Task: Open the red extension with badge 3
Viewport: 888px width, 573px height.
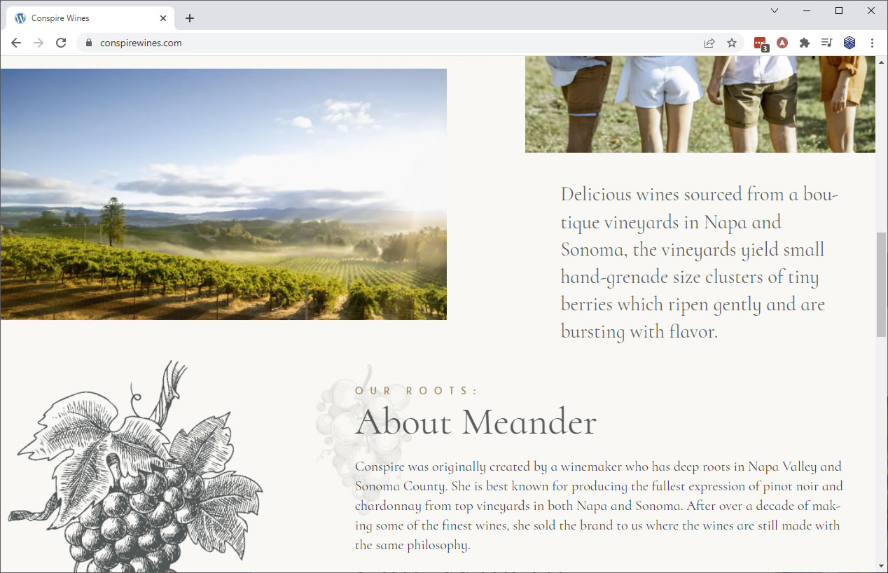Action: tap(761, 43)
